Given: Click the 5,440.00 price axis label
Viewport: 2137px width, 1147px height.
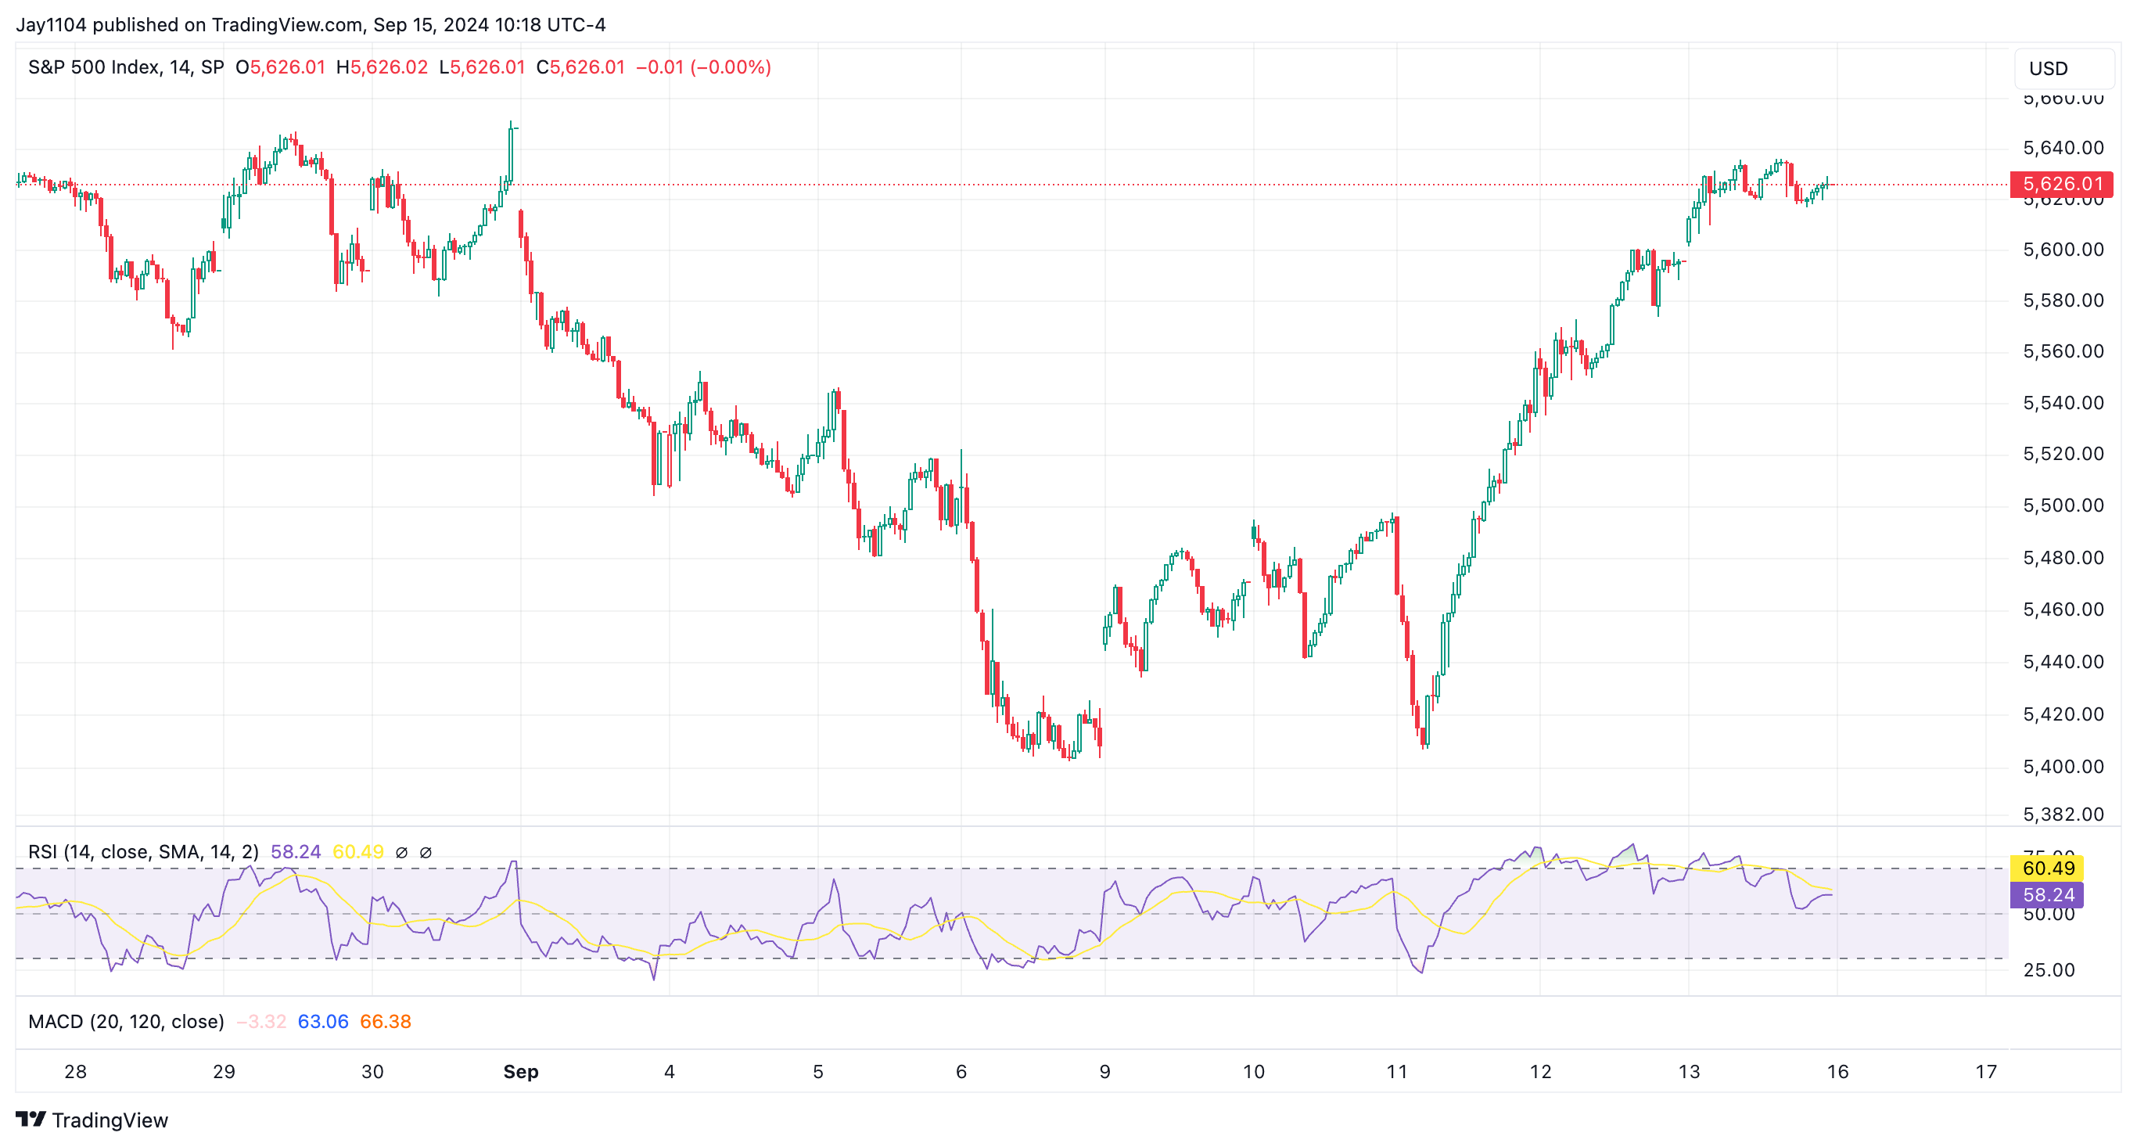Looking at the screenshot, I should (2063, 663).
